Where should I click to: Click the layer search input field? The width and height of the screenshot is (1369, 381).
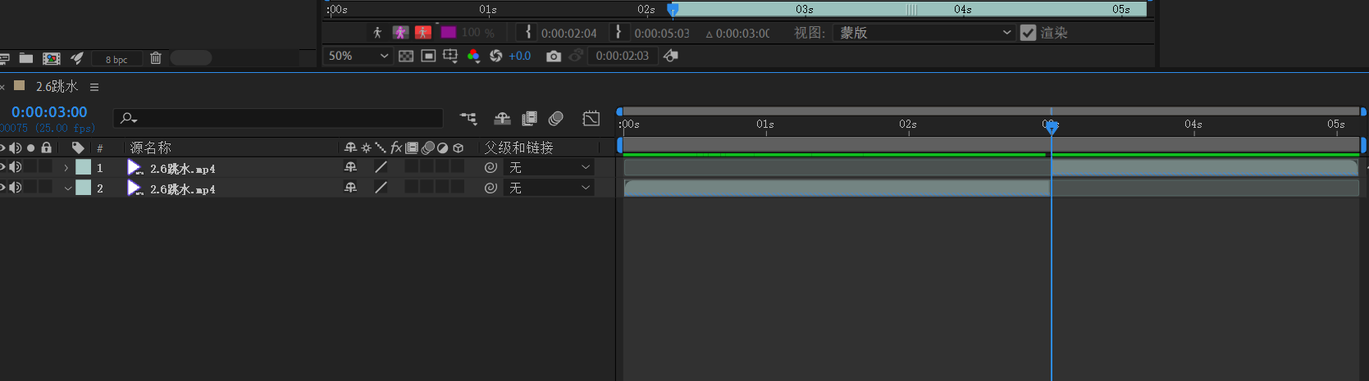point(278,118)
